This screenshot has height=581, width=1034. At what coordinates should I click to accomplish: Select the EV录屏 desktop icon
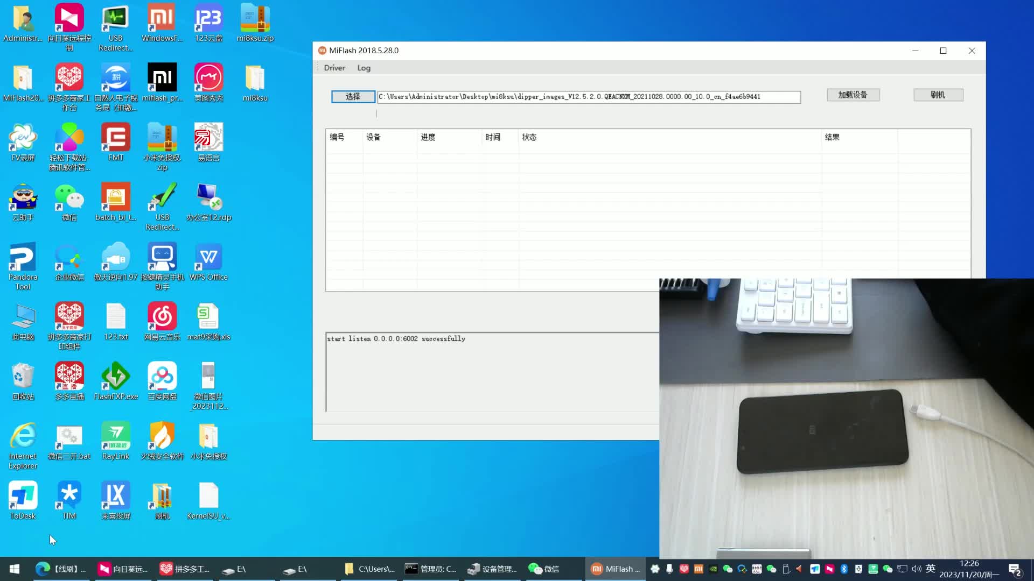click(x=23, y=143)
